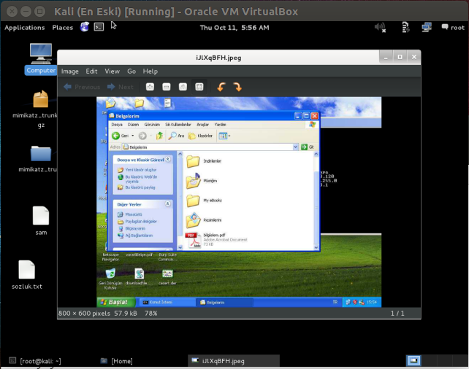Click the active workspace switcher box

(413, 361)
